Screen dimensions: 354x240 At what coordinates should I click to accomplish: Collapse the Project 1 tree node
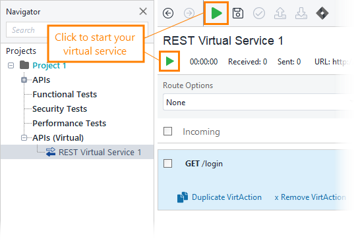11,66
